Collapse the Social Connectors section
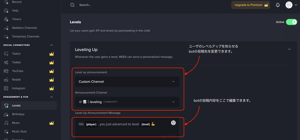The height and width of the screenshot is (140, 300). pos(51,45)
